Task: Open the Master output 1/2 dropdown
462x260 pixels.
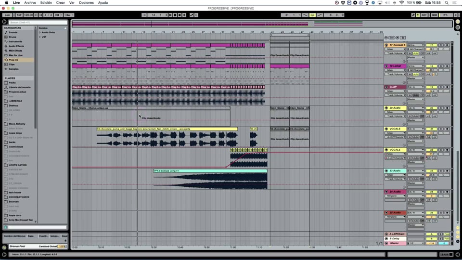Action: [x=416, y=243]
